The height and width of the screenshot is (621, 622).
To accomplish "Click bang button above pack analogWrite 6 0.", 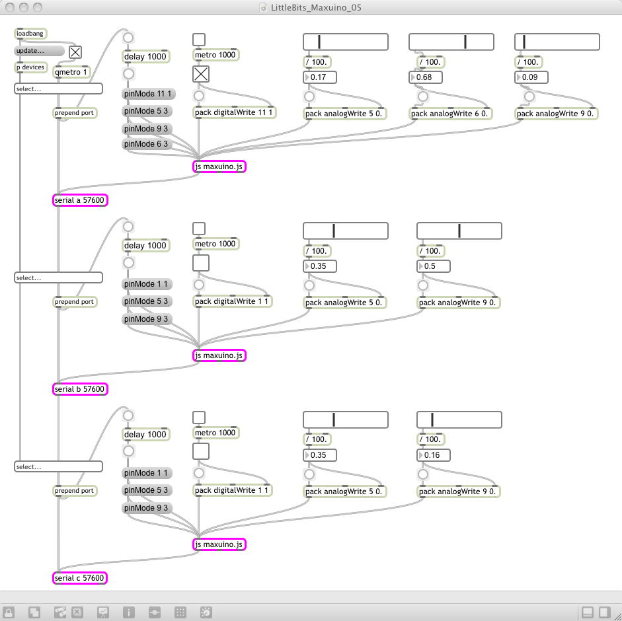I will pos(423,96).
